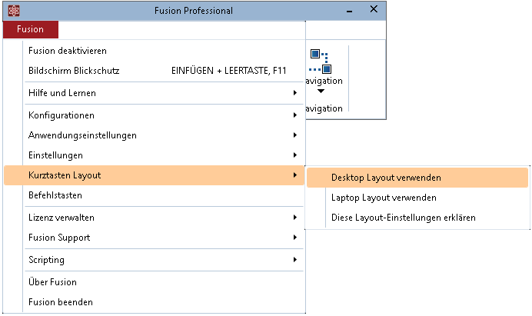The image size is (532, 316).
Task: Click Diese Layout-Einstellungen erklären
Action: (x=403, y=218)
